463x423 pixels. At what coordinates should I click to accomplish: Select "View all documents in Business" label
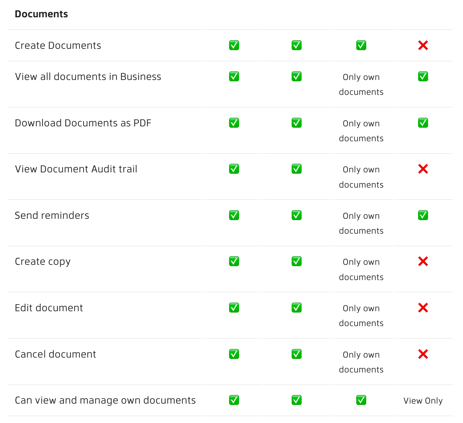point(88,76)
